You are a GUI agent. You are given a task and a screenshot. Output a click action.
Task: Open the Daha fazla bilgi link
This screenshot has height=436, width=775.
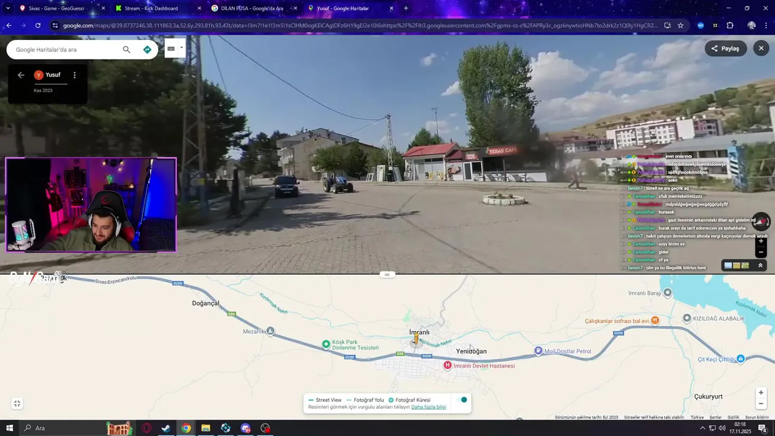(429, 407)
